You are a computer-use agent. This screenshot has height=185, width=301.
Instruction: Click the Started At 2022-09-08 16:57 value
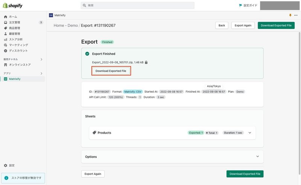point(172,92)
